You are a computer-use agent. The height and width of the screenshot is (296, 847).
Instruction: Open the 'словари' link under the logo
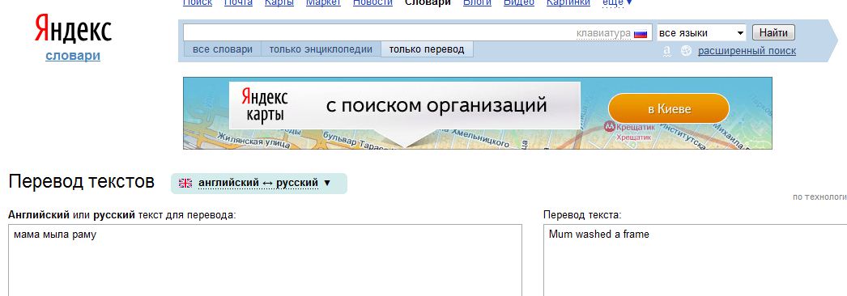73,56
